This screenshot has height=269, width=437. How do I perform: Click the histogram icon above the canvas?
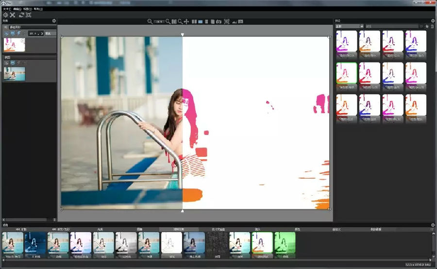pyautogui.click(x=234, y=22)
